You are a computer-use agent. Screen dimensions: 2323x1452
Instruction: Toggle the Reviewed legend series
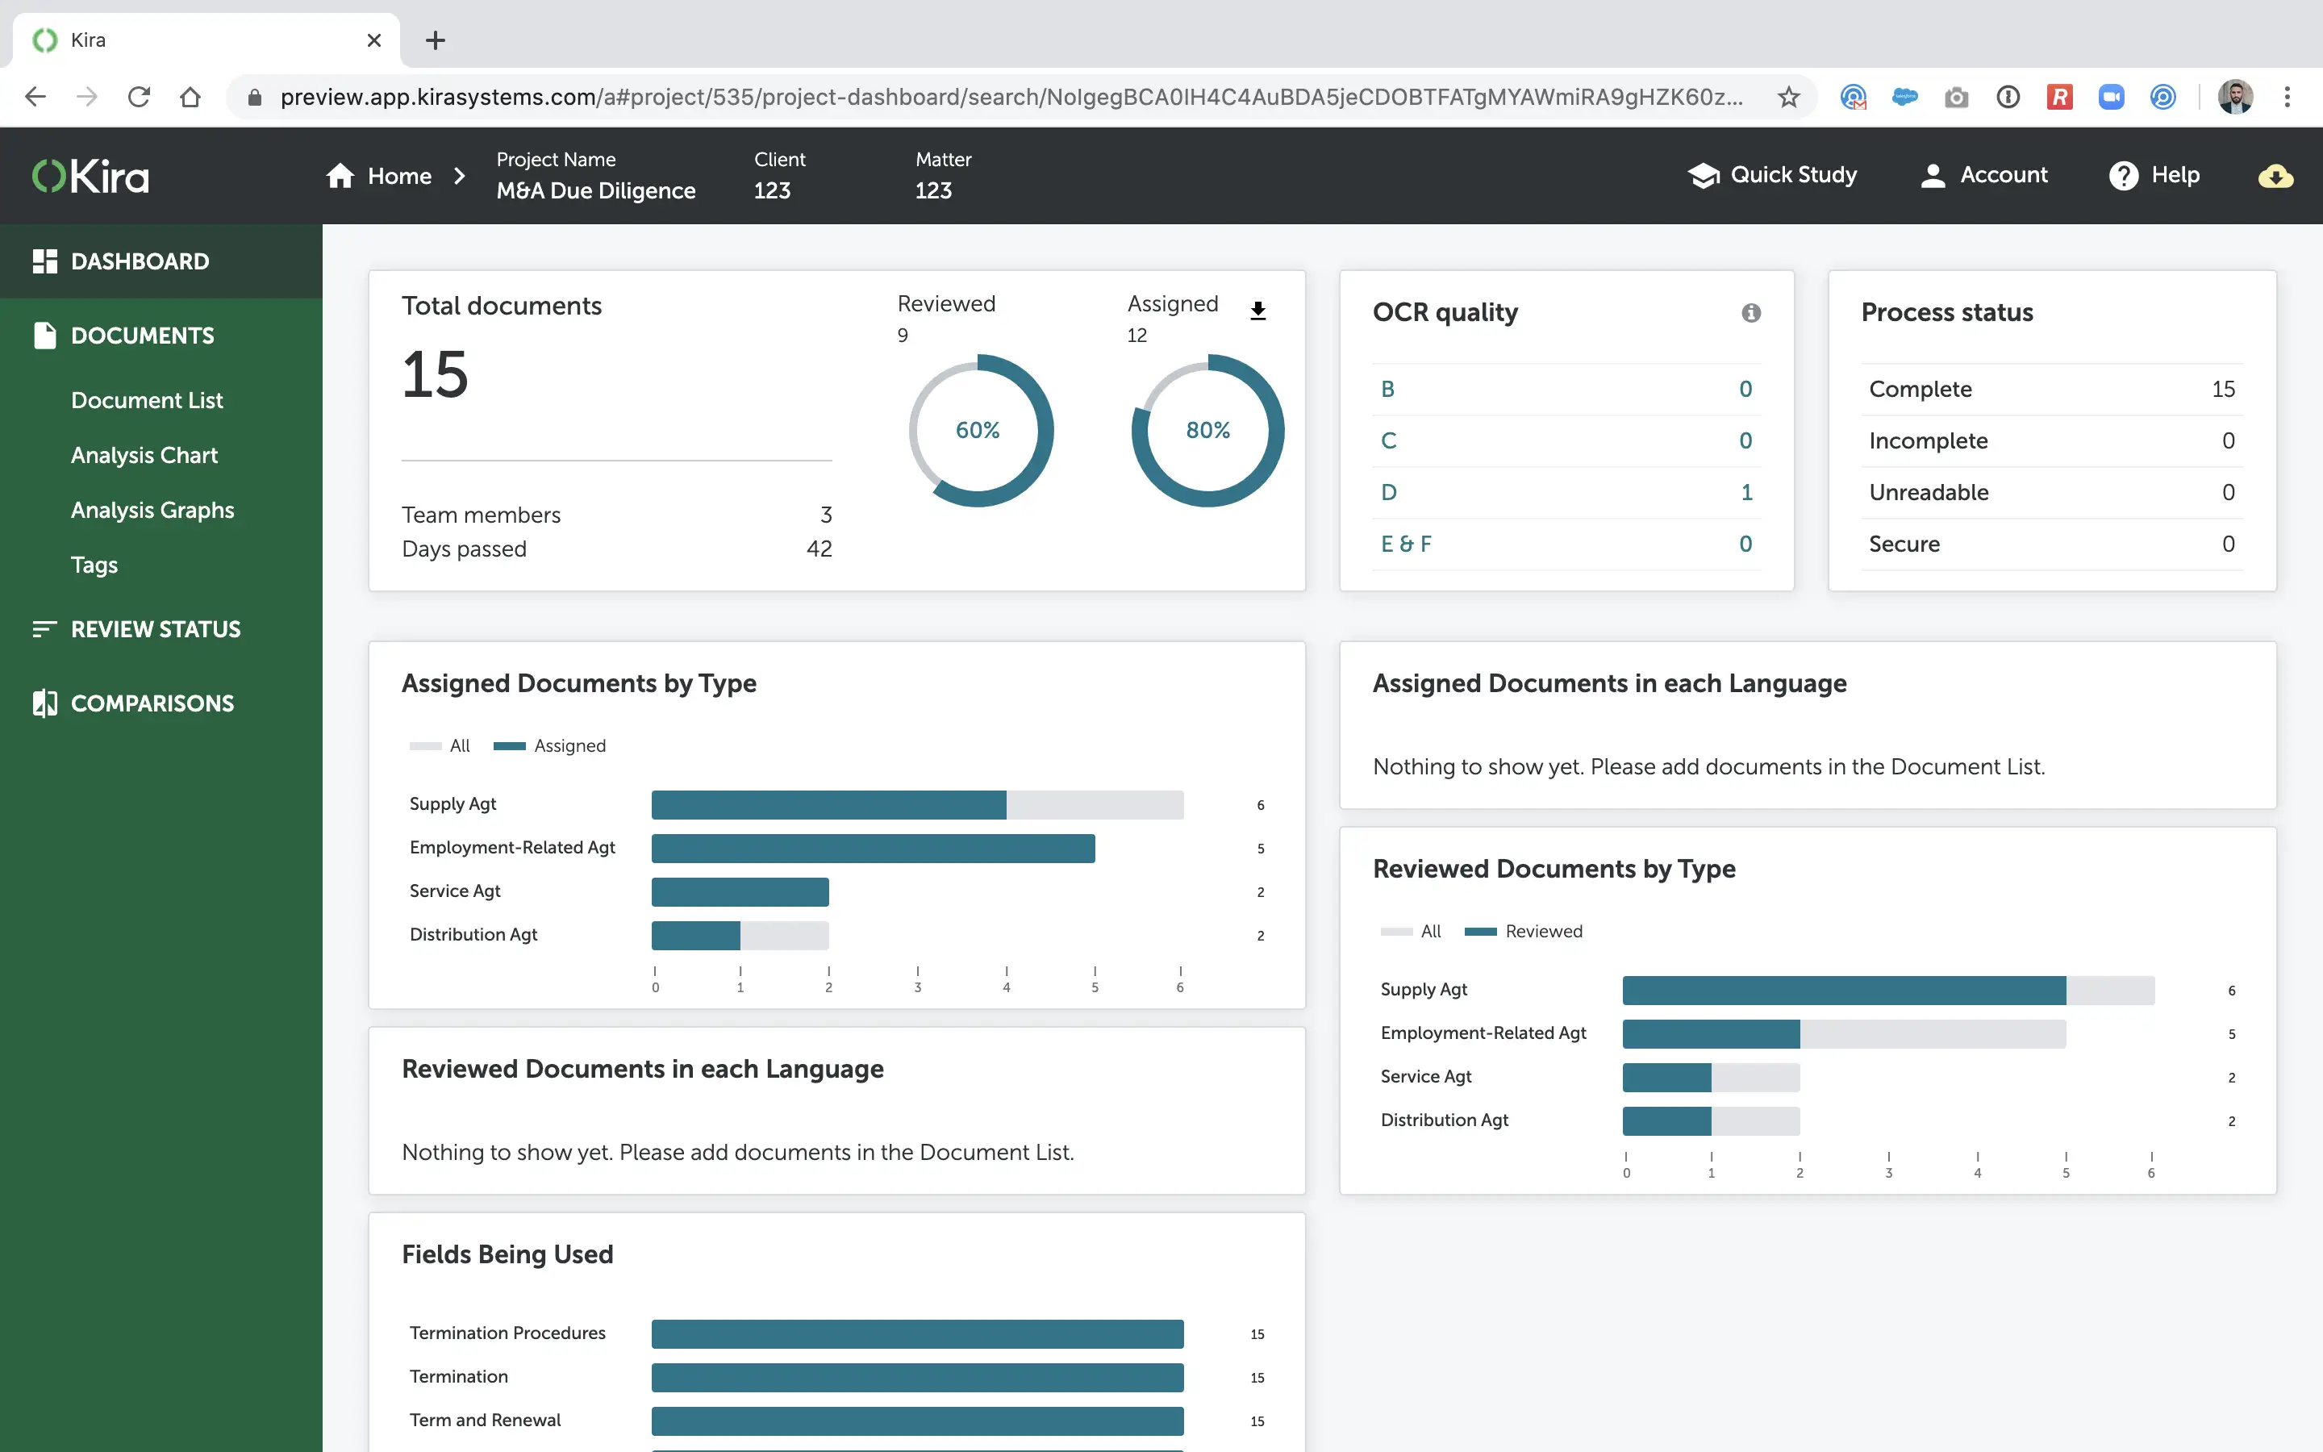pyautogui.click(x=1524, y=932)
